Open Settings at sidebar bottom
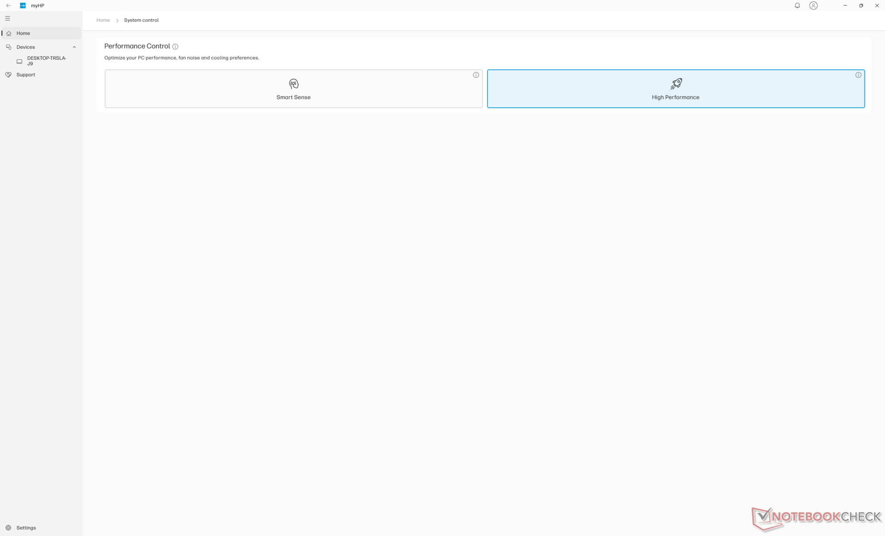 pos(26,528)
